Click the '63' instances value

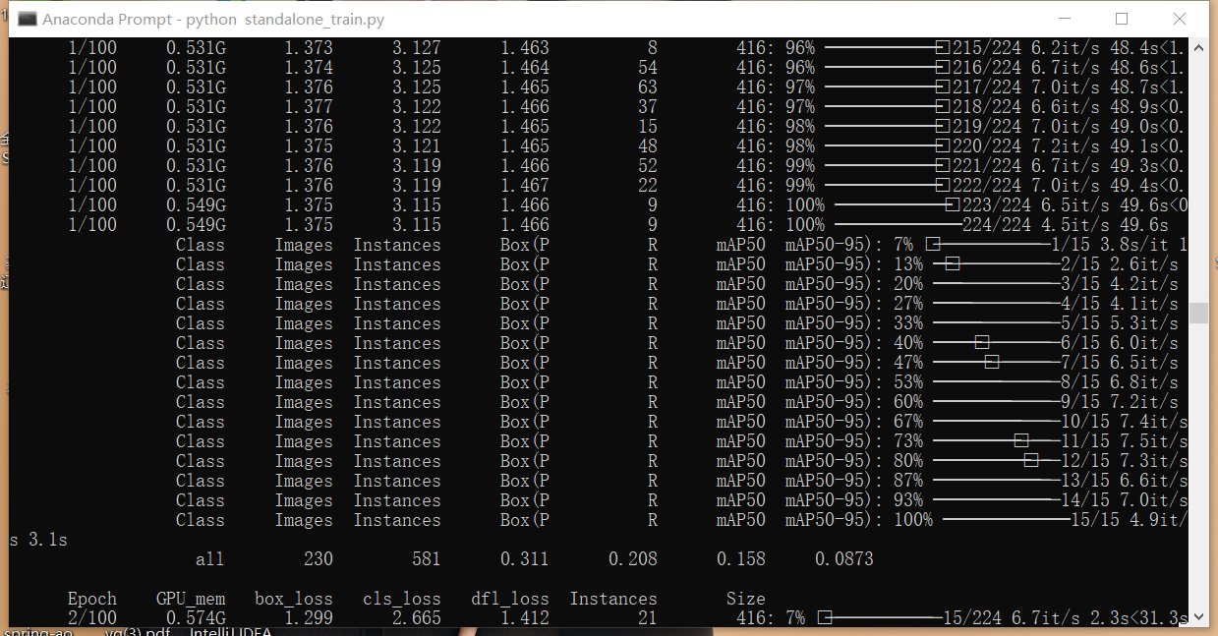pyautogui.click(x=648, y=87)
